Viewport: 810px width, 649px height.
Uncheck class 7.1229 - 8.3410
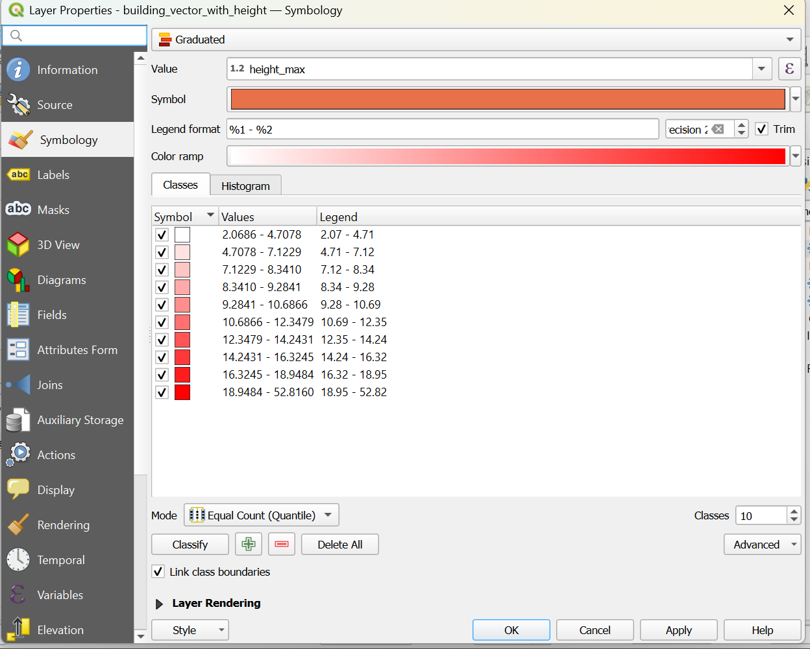162,270
